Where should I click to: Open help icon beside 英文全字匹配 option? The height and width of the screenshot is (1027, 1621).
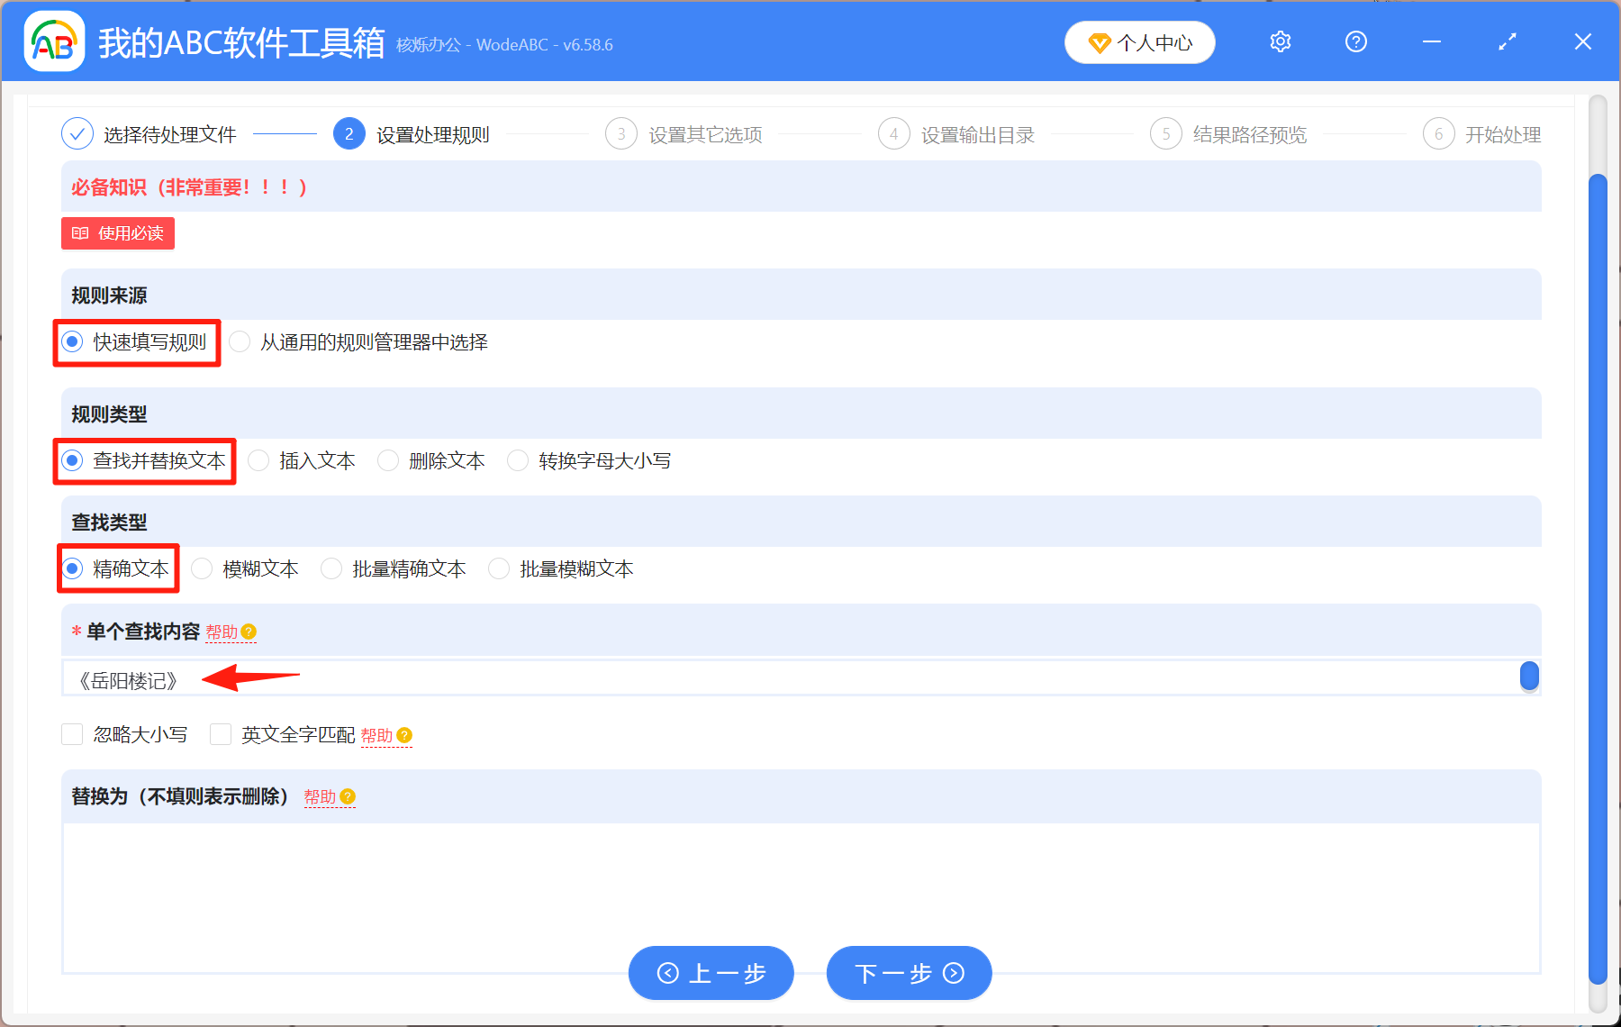(404, 735)
